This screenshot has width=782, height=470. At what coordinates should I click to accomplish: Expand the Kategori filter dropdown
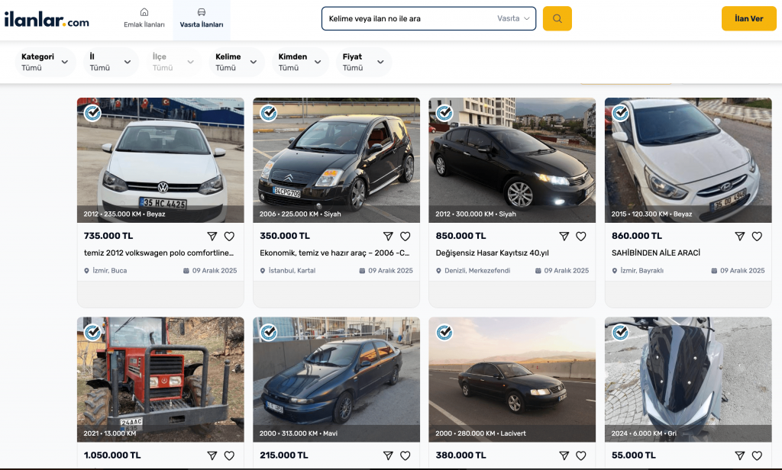point(46,63)
